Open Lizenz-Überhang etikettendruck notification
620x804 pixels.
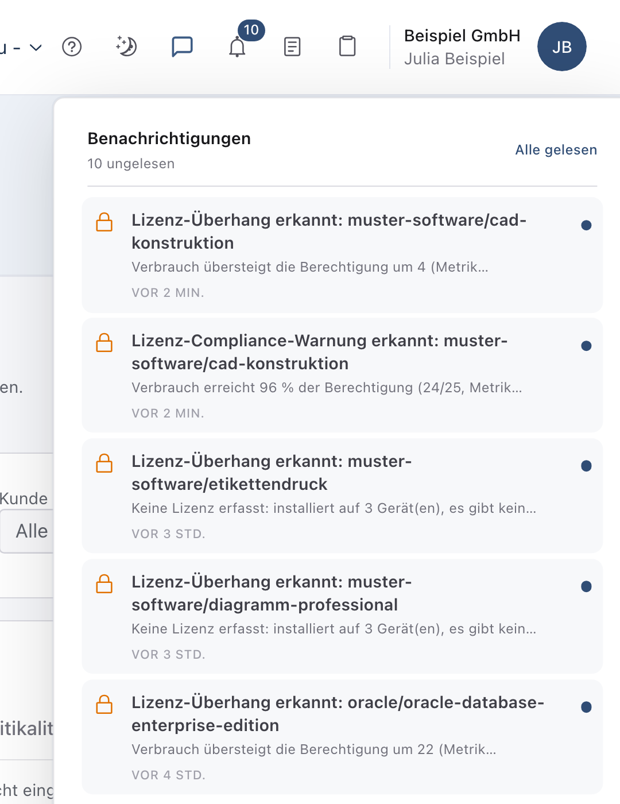coord(342,496)
